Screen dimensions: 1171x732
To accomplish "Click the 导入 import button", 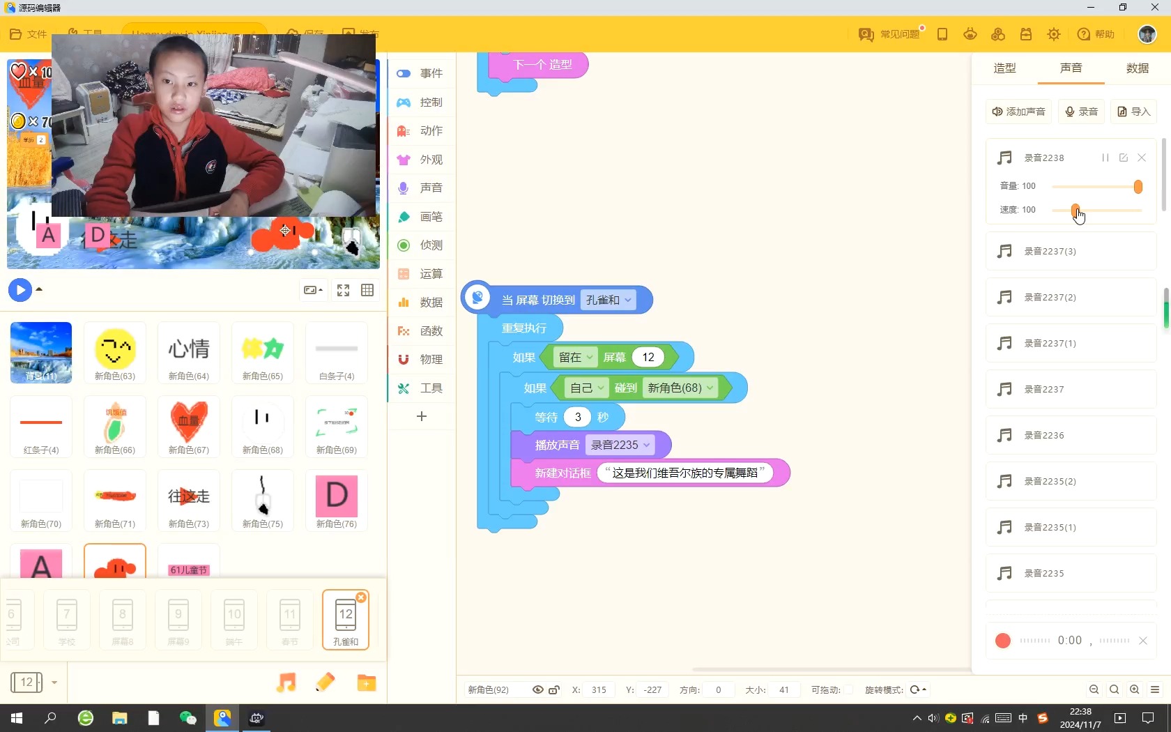I will [1133, 112].
